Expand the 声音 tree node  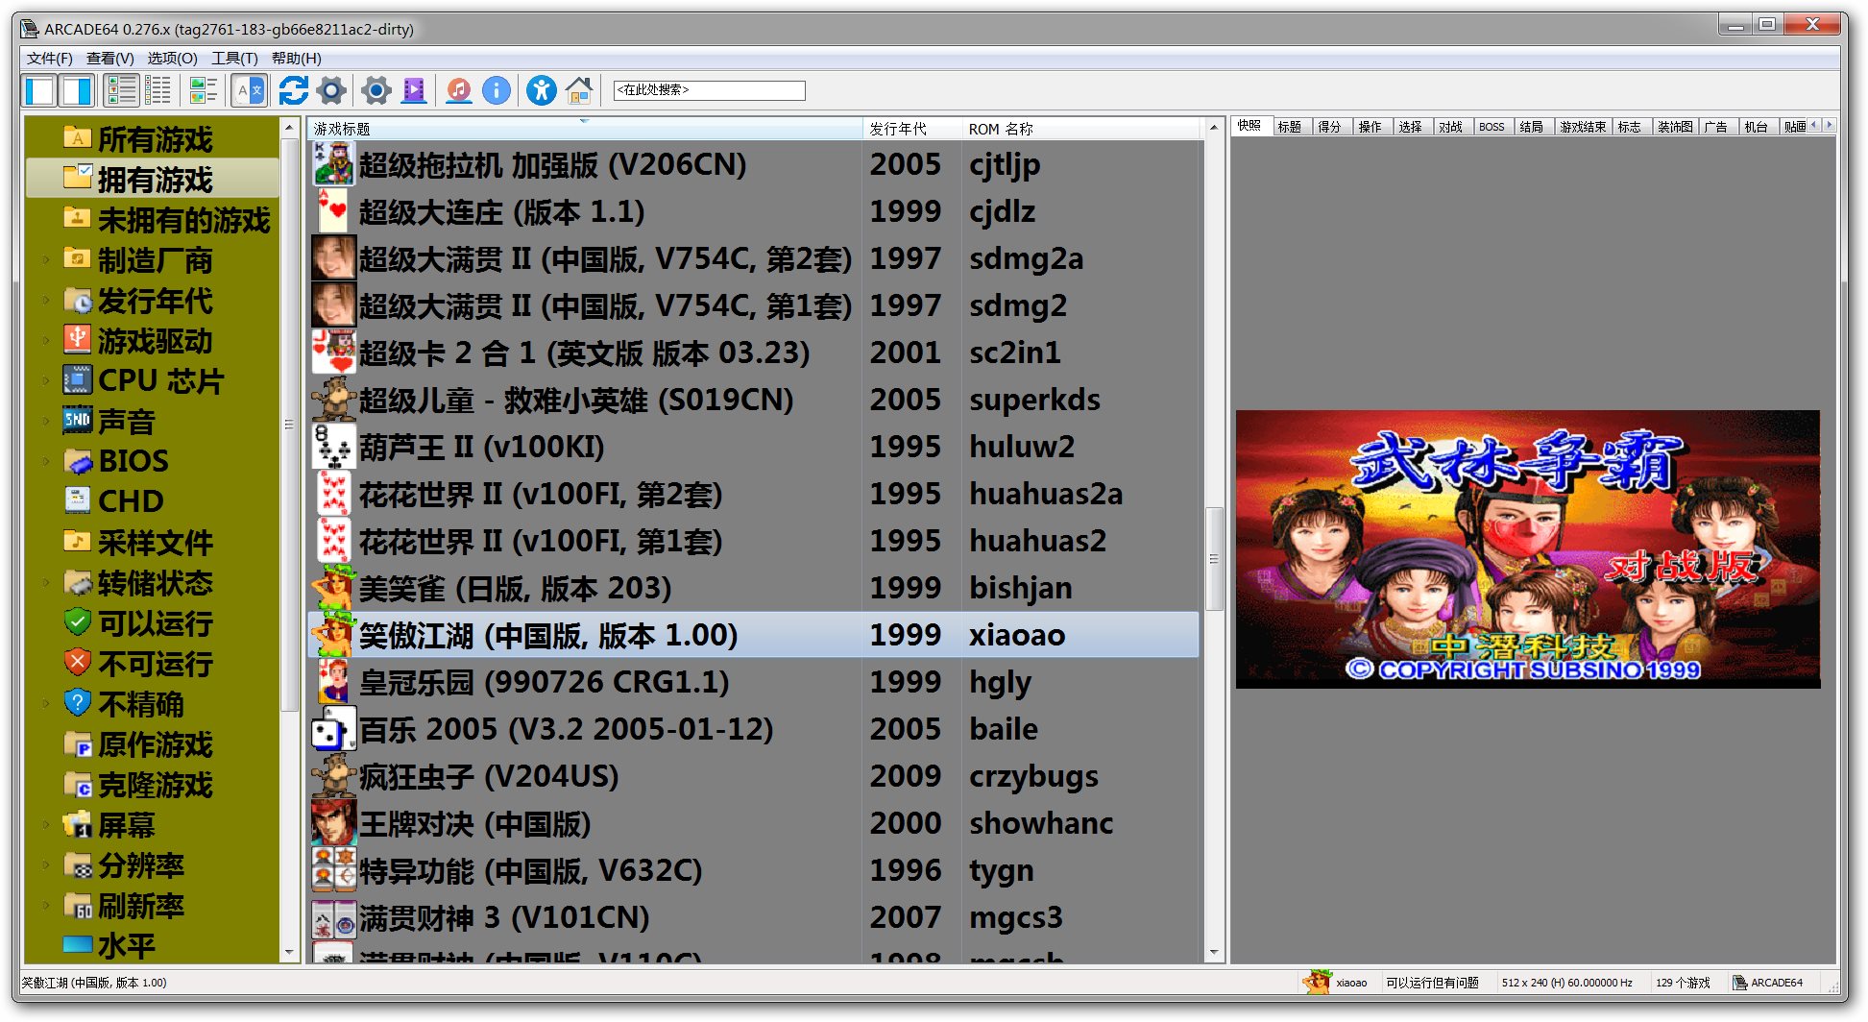click(46, 421)
